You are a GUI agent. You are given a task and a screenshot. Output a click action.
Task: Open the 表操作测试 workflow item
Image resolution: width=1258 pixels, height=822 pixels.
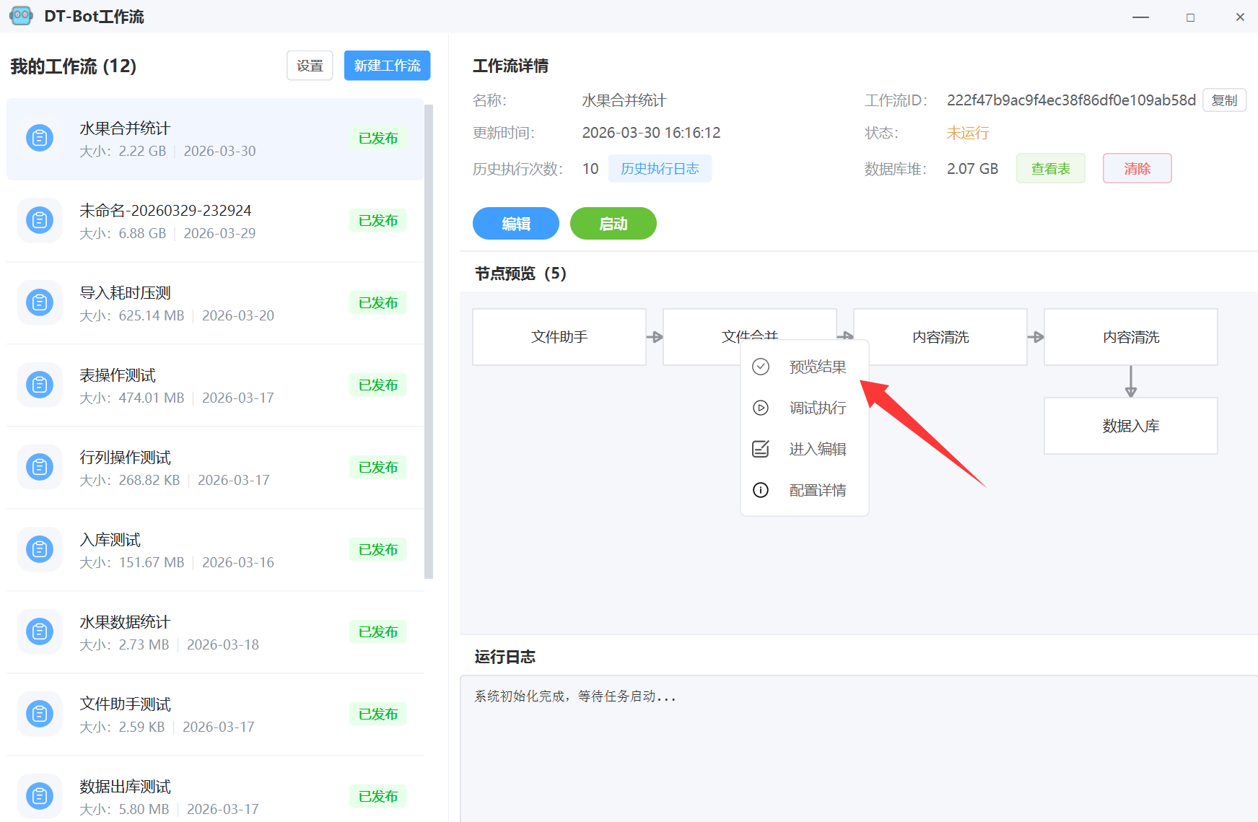[x=215, y=385]
